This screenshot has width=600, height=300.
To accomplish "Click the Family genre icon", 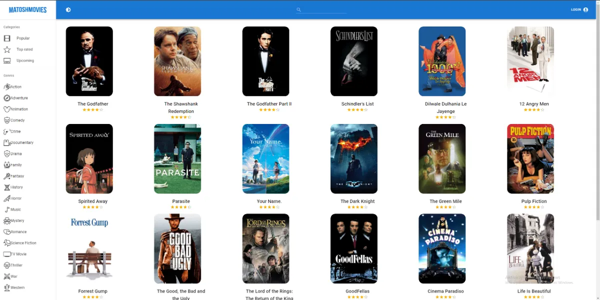I will click(x=7, y=165).
